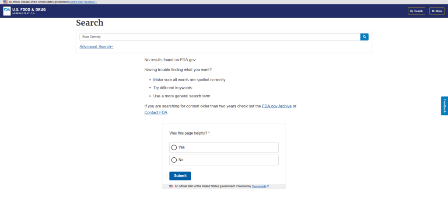Click the chevron beside Advanced Search

pos(112,47)
